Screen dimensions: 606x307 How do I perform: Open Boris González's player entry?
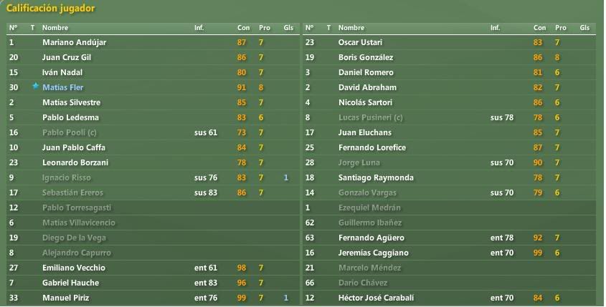tap(449, 57)
